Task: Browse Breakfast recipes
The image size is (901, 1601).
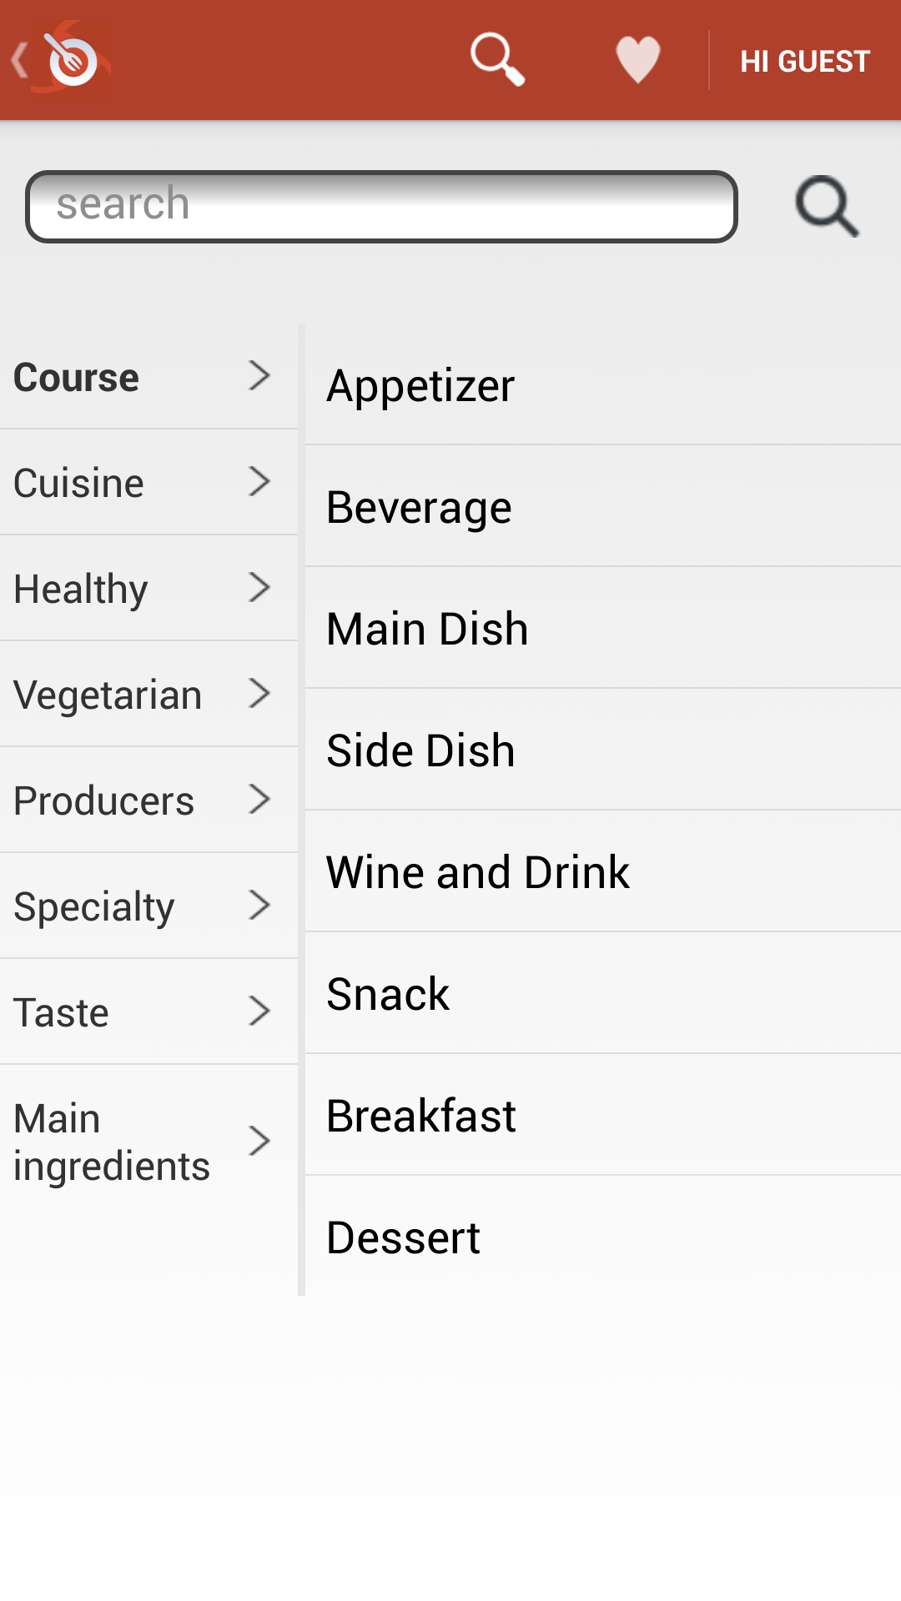Action: [421, 1116]
